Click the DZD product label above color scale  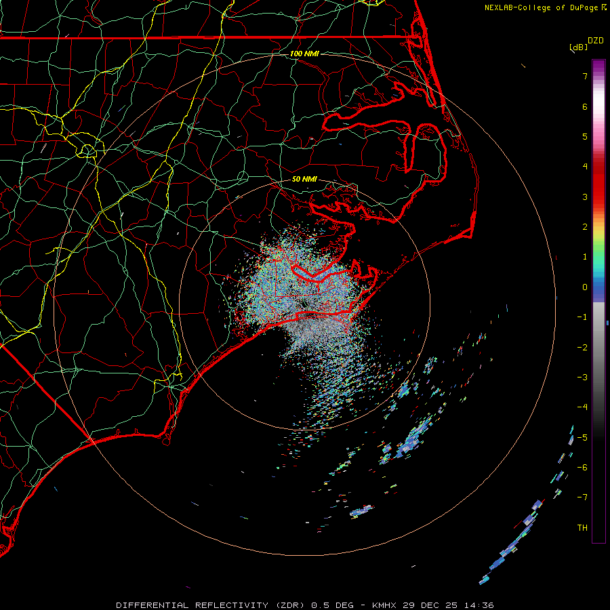[596, 41]
